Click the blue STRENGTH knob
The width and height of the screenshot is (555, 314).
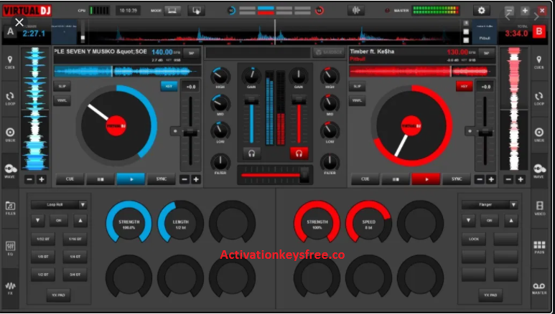click(129, 224)
